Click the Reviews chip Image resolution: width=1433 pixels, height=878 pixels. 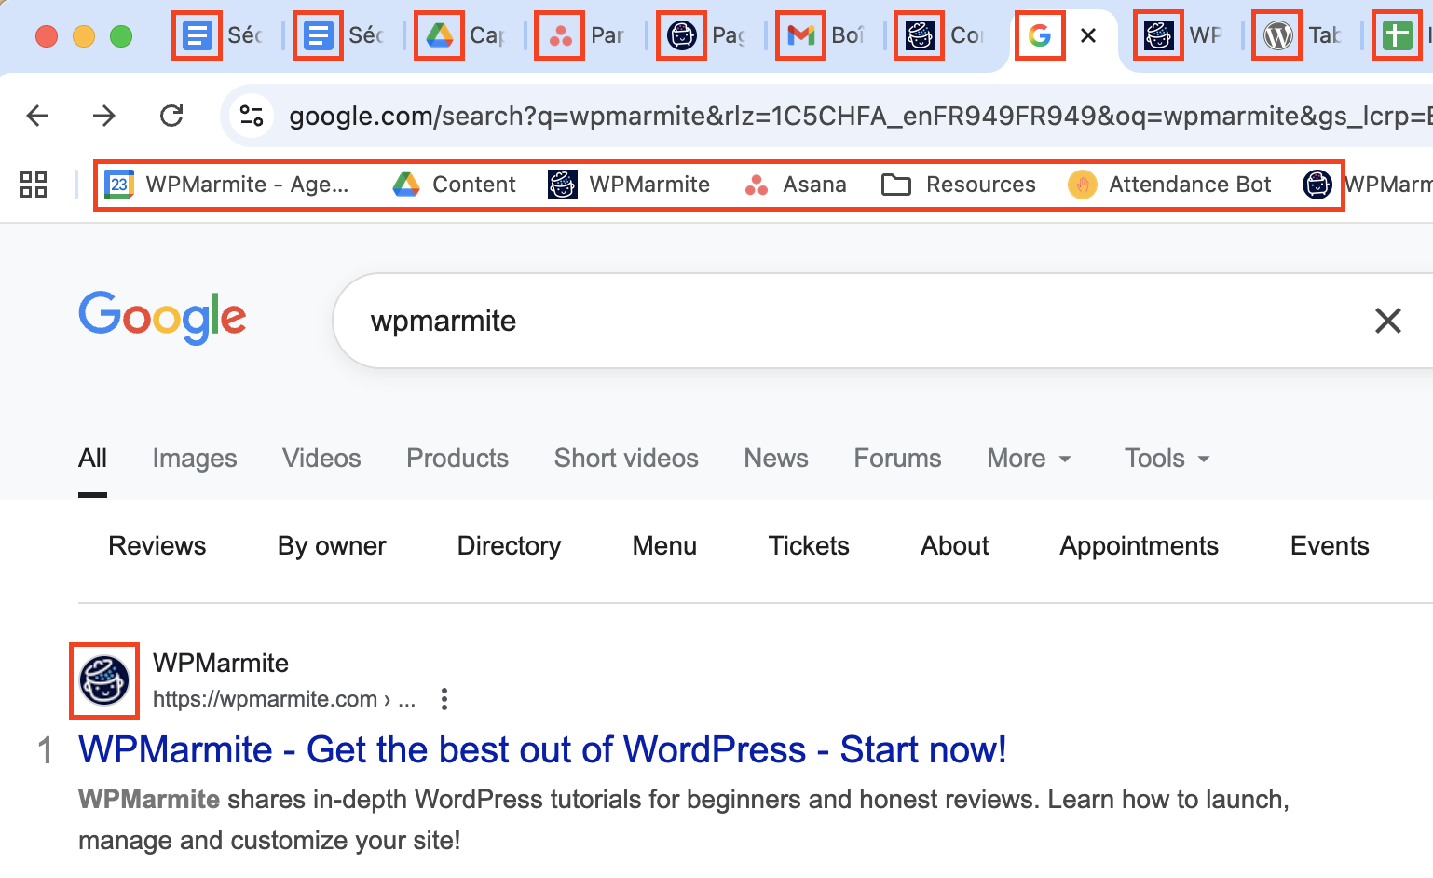157,546
